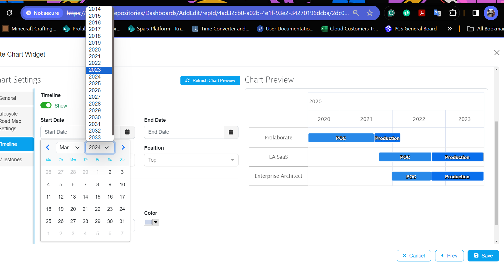Open the Sparx Platform bookmark

point(156,29)
